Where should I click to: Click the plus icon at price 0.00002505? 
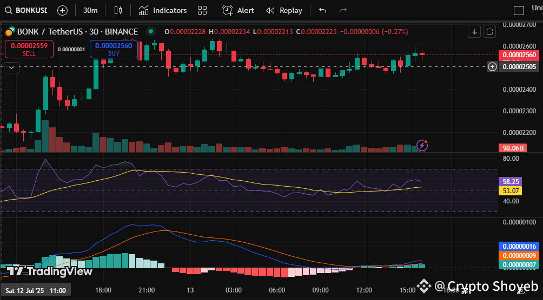click(492, 67)
